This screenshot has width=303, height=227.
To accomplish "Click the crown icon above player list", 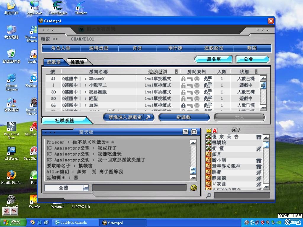I will (209, 131).
